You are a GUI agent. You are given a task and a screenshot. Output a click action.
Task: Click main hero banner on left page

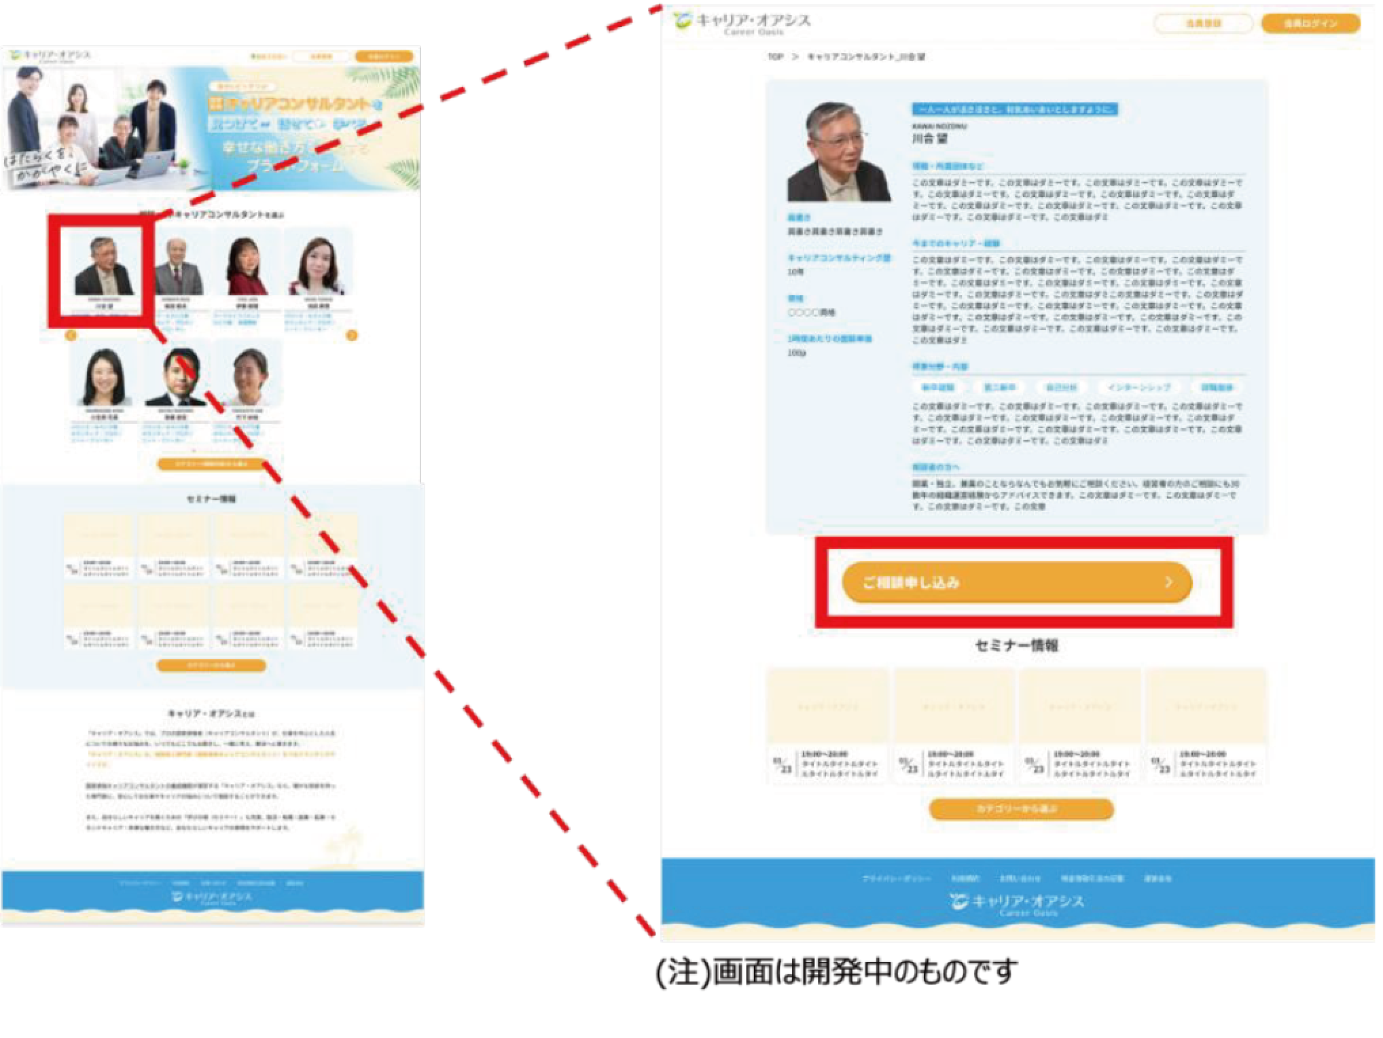coord(211,129)
